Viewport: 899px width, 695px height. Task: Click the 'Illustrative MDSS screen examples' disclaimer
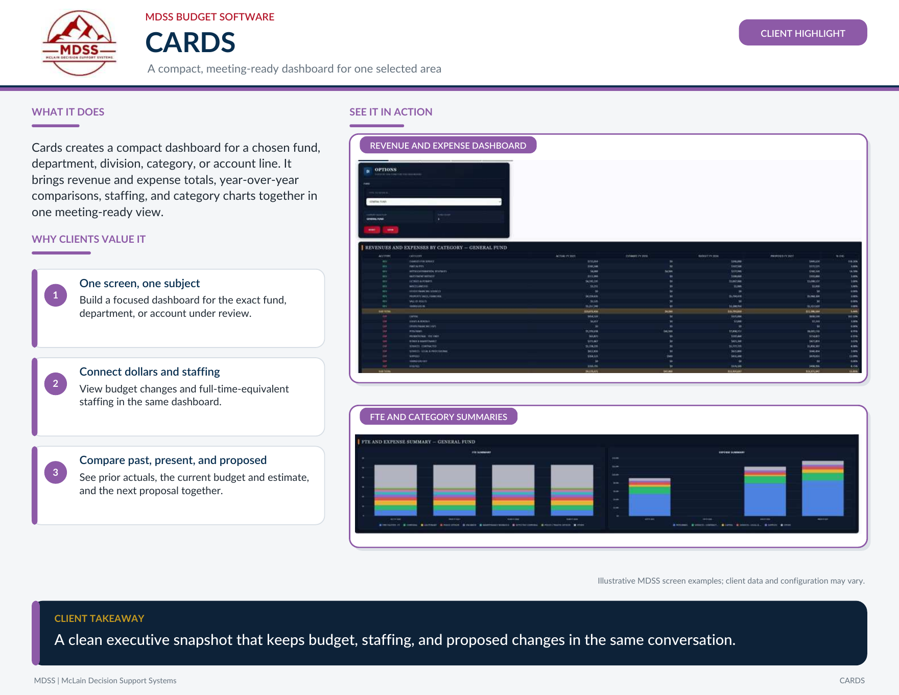click(x=731, y=581)
